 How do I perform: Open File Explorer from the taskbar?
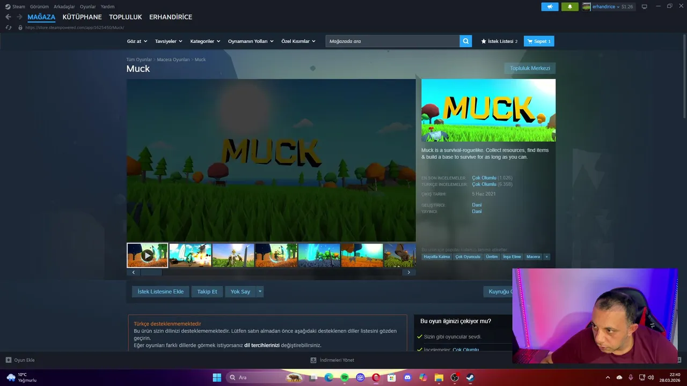point(438,377)
